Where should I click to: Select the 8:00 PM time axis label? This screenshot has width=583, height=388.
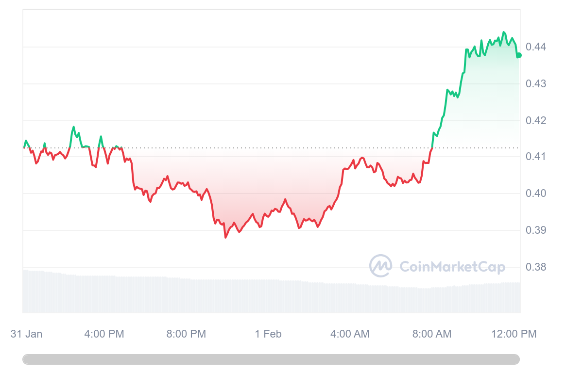coord(186,334)
